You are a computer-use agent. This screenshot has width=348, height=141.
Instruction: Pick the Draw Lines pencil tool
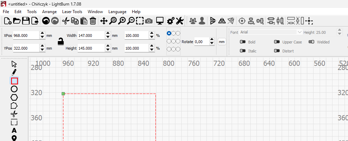click(x=14, y=72)
